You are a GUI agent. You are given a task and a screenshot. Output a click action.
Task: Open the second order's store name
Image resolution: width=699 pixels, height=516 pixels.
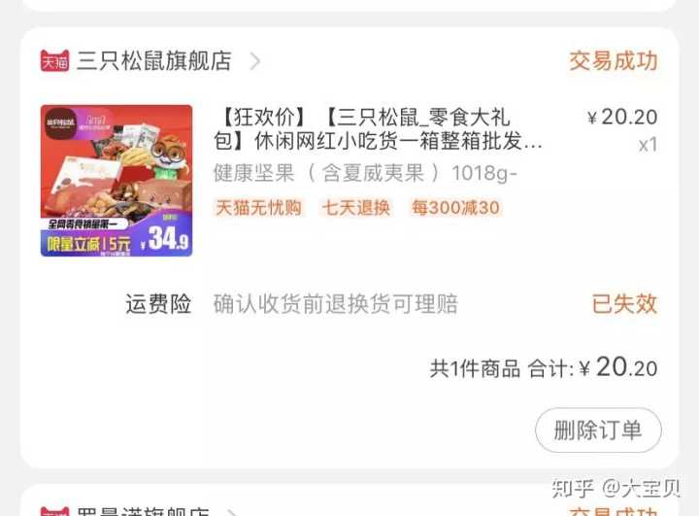point(143,511)
